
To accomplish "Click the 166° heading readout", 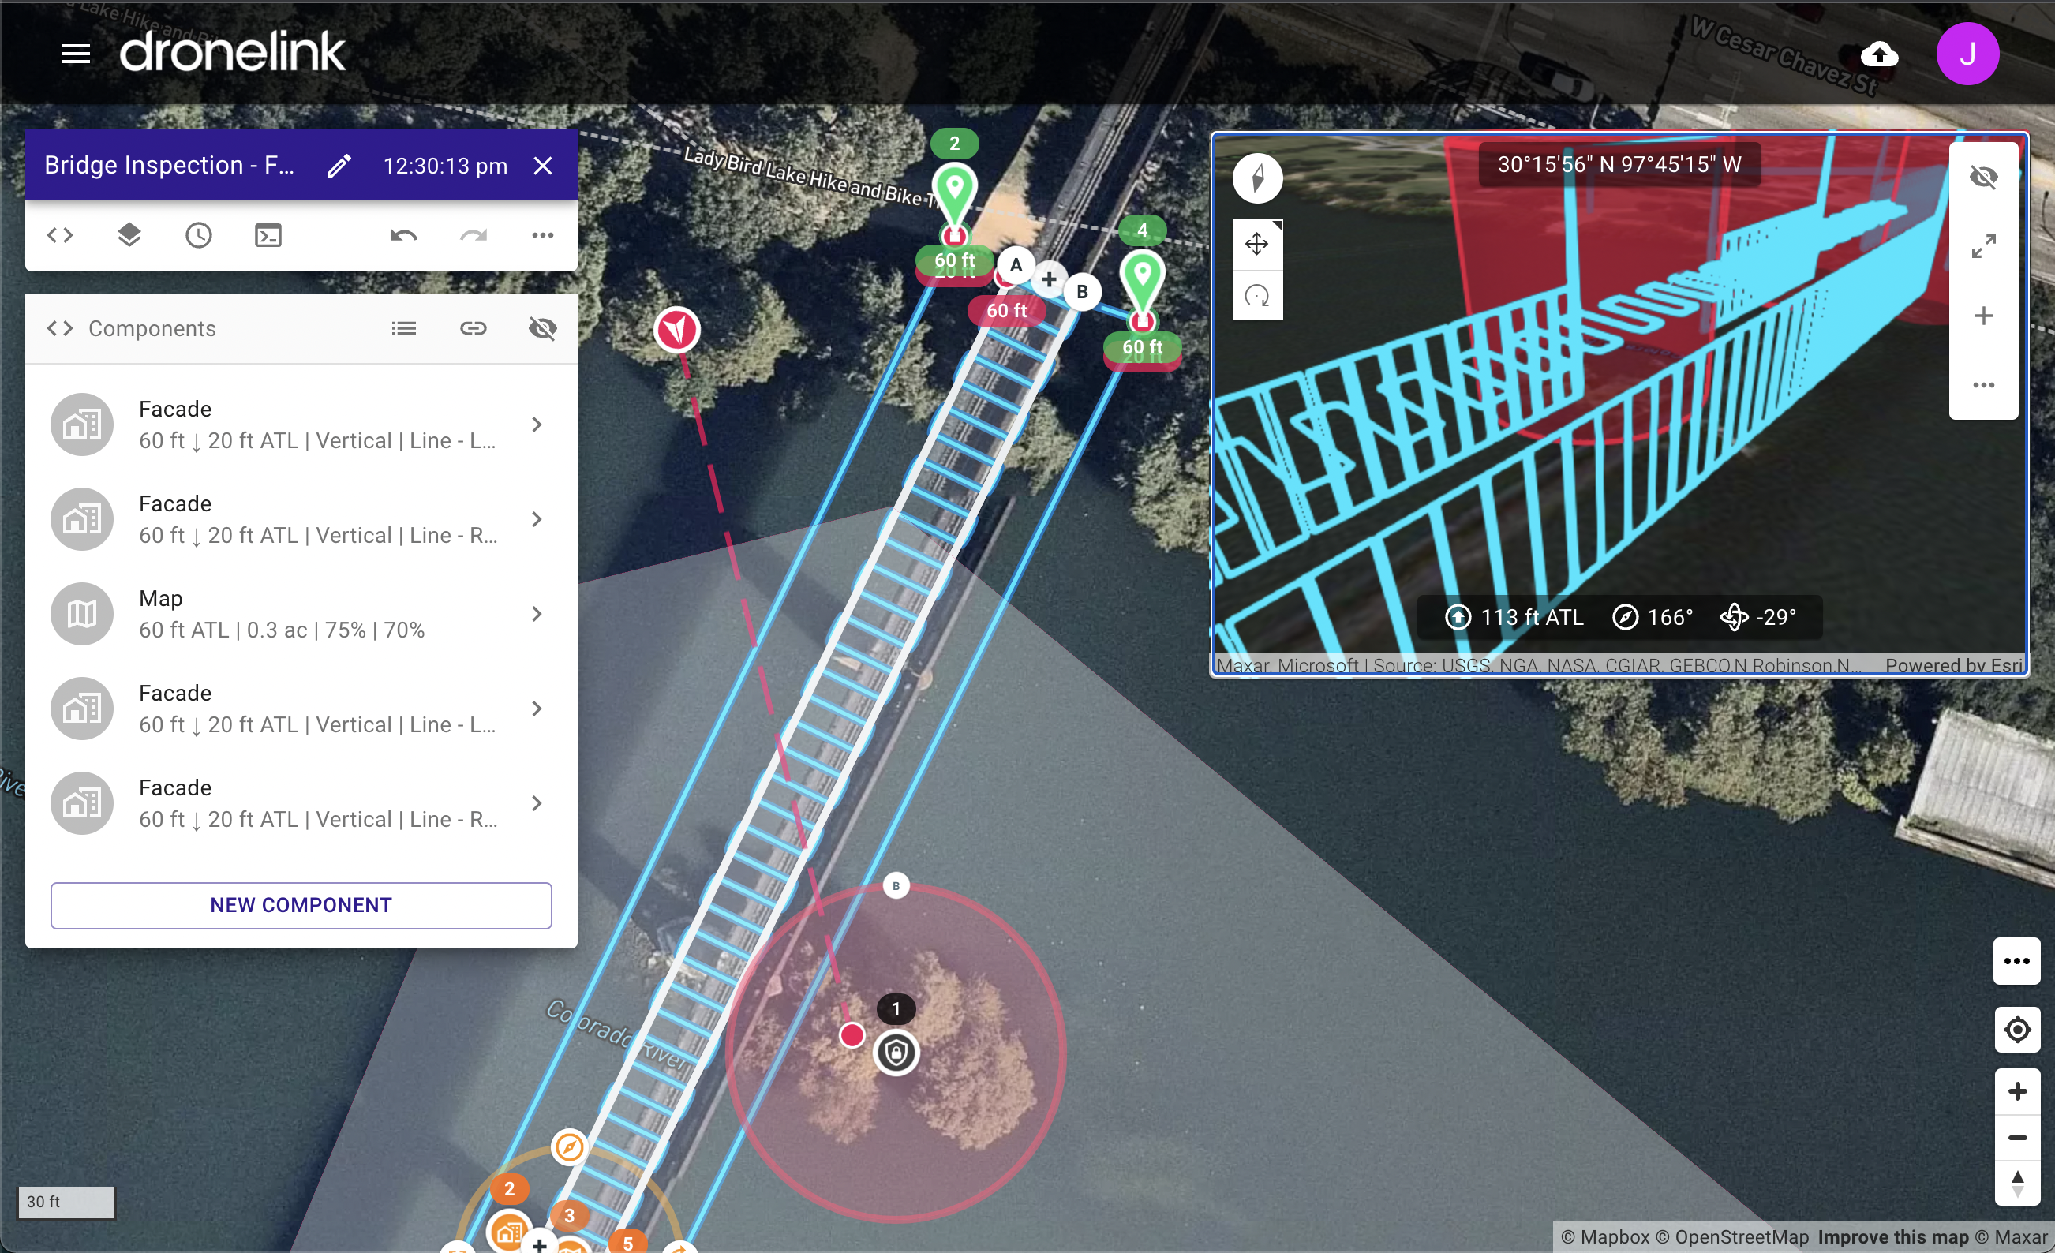I will (x=1653, y=618).
